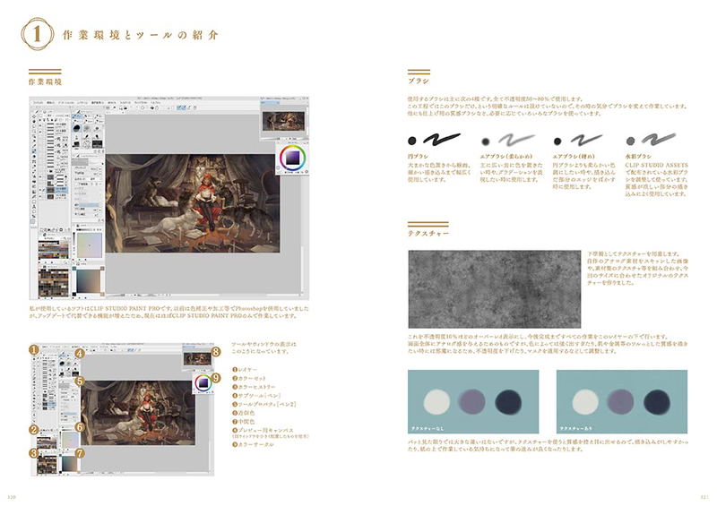Toggle the eye icon of the highlighted layer in the larger screenshot
The width and height of the screenshot is (717, 506).
coord(40,190)
